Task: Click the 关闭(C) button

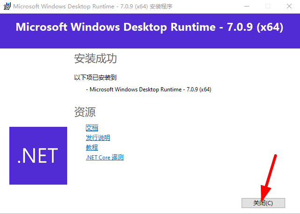Action: pyautogui.click(x=263, y=203)
